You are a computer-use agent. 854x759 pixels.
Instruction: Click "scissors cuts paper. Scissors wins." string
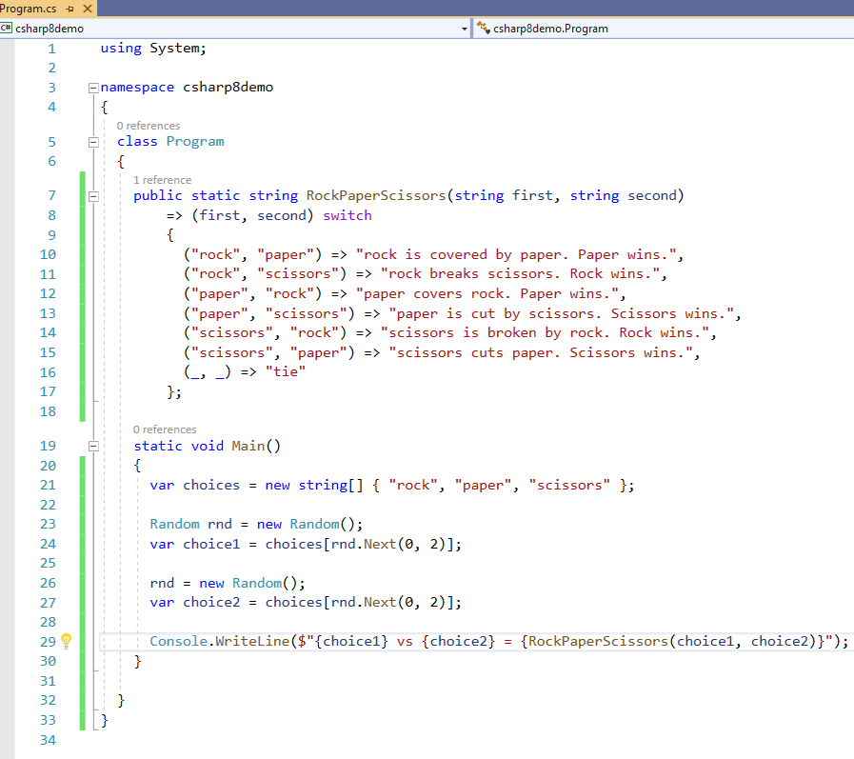(540, 352)
